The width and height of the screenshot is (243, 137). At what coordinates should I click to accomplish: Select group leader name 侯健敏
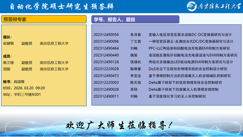pos(9,43)
